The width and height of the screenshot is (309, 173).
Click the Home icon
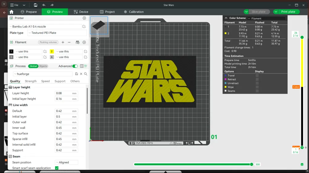pos(11,12)
